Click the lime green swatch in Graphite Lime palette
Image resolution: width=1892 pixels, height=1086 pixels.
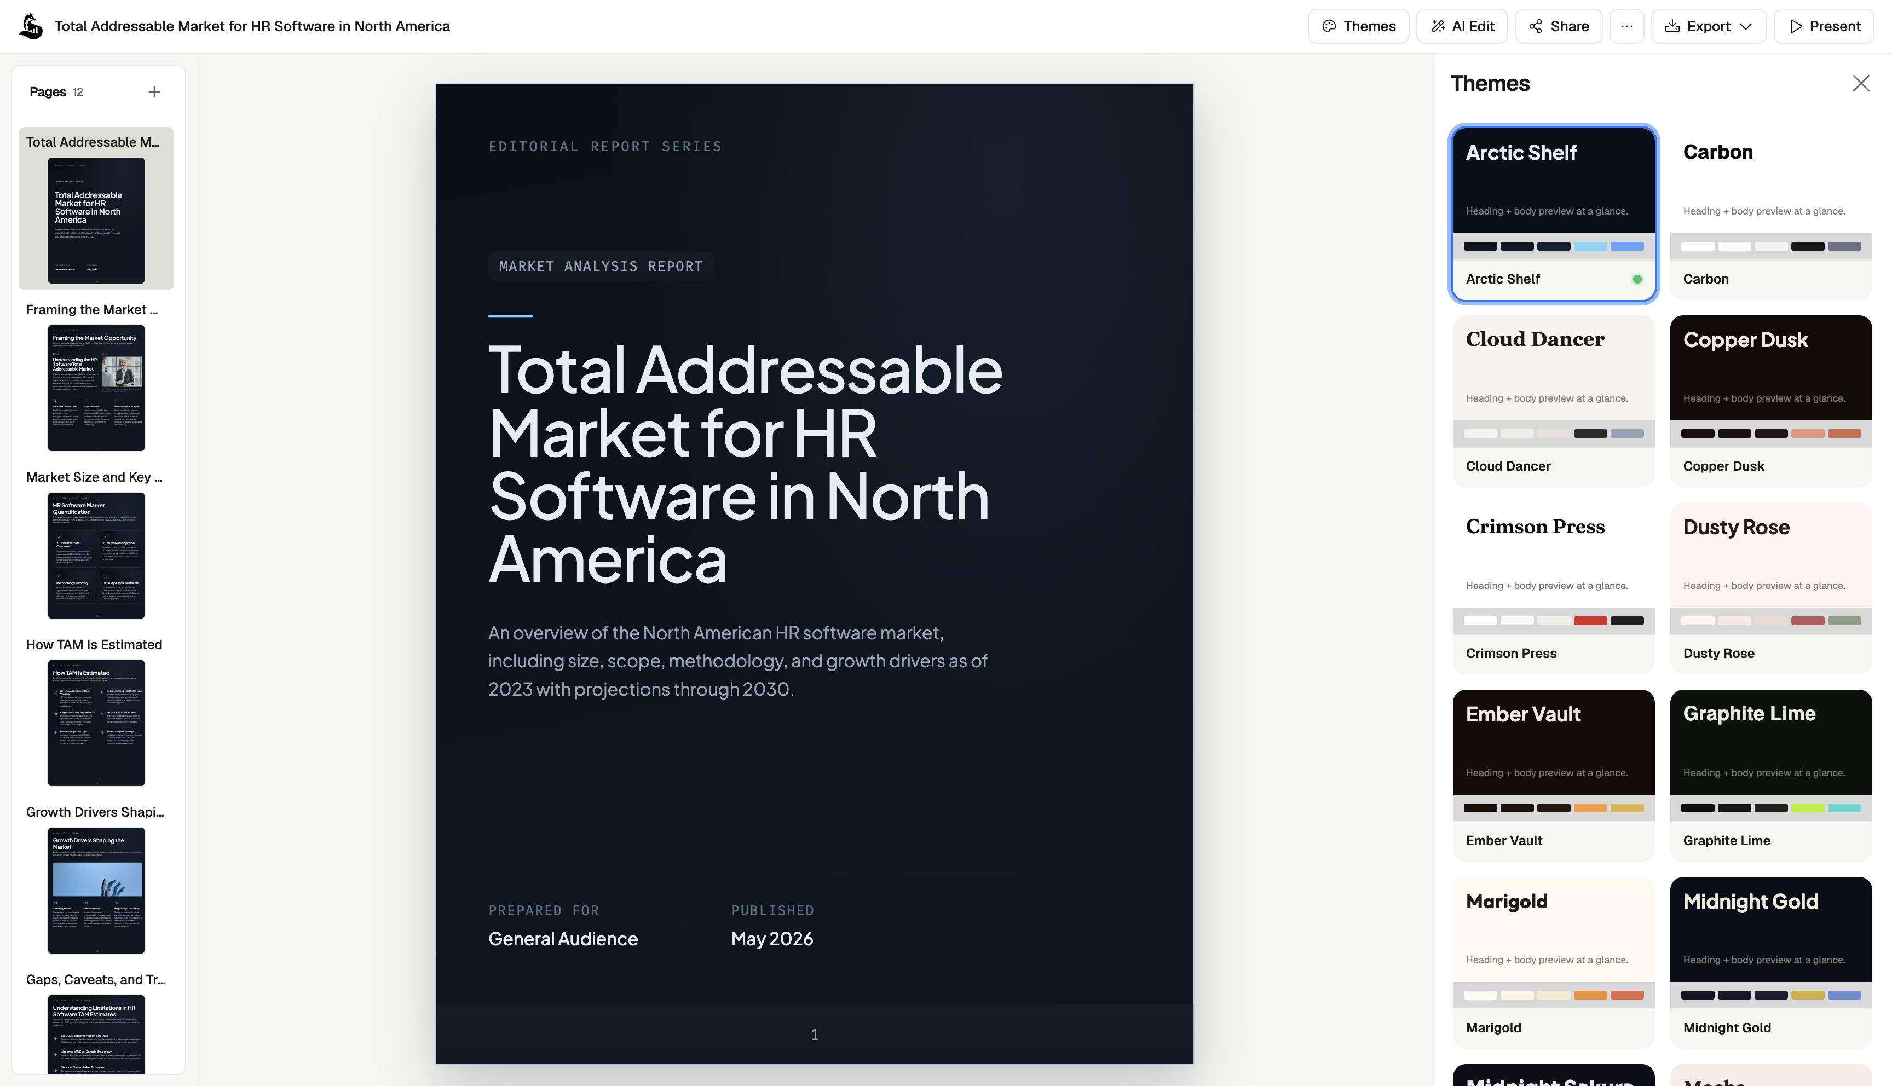(x=1808, y=808)
